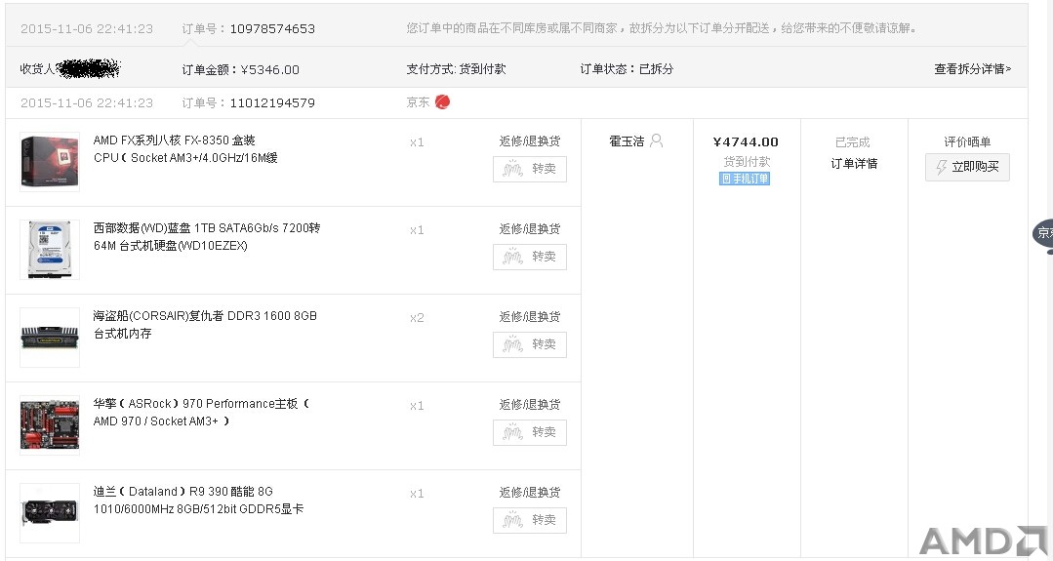
Task: Click the 转卖 button for Dataland R9 390
Action: pos(530,521)
